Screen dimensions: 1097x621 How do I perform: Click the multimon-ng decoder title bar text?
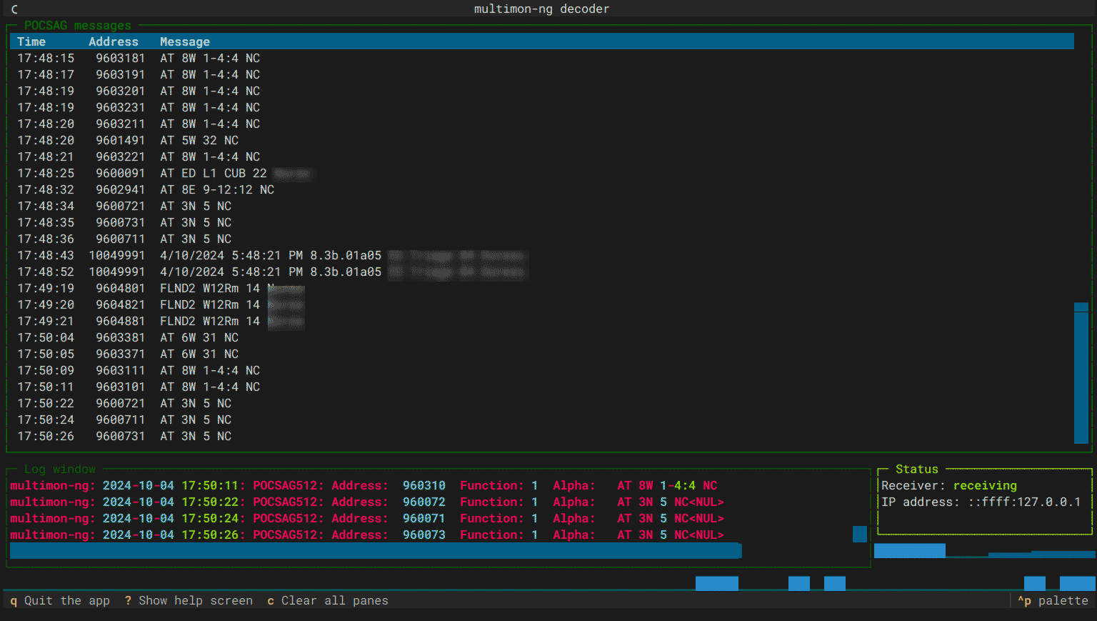(541, 9)
